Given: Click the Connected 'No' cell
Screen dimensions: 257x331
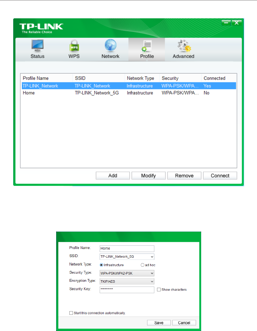Looking at the screenshot, I should tap(206, 93).
